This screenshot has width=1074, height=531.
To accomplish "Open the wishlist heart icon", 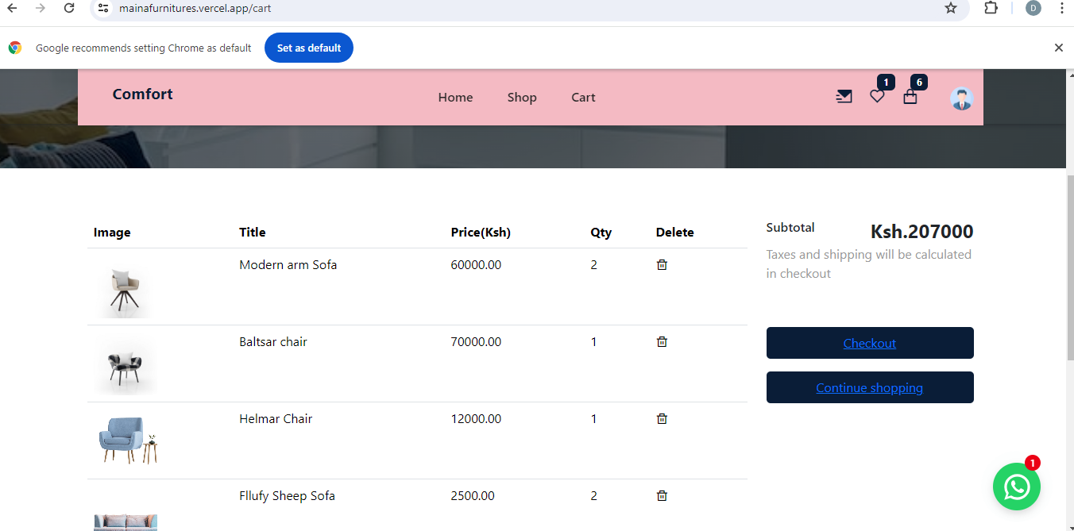I will point(877,97).
